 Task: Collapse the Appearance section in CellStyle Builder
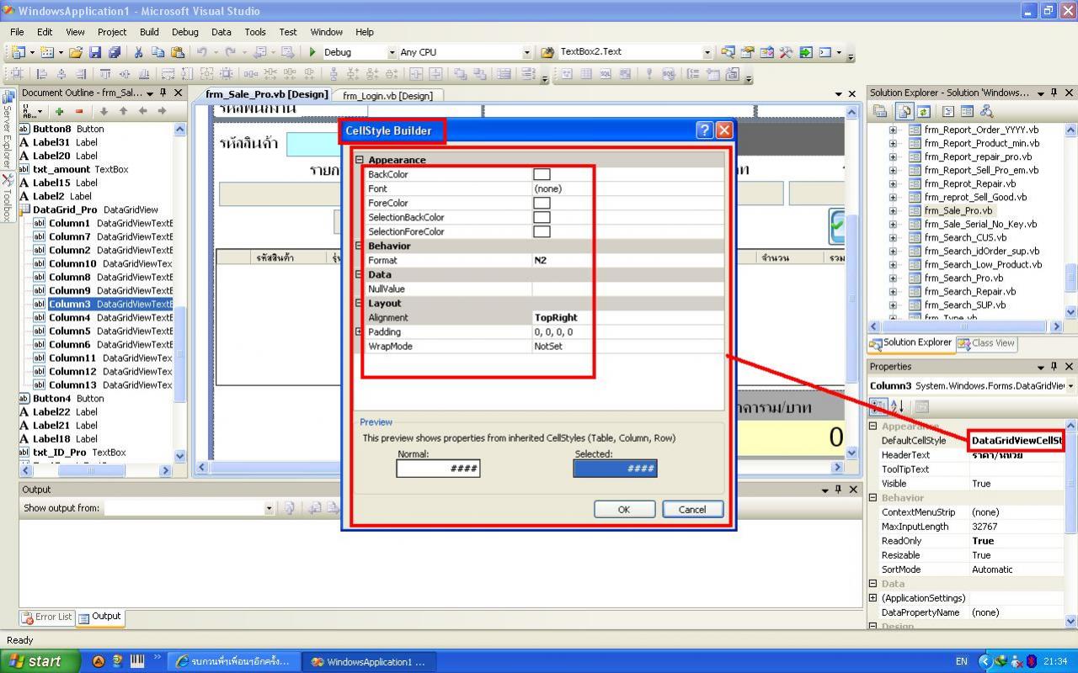(x=360, y=160)
